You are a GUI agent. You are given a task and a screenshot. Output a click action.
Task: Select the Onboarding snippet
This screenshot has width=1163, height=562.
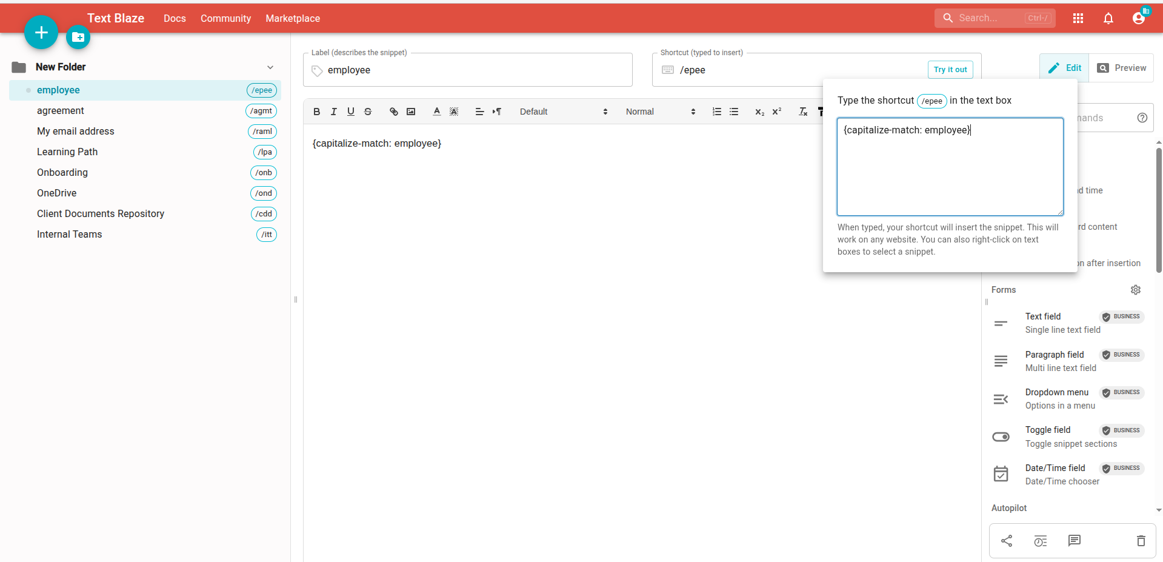[145, 173]
